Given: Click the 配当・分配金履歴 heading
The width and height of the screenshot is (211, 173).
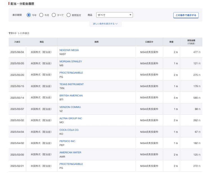Looking at the screenshot, I should (x=22, y=4).
